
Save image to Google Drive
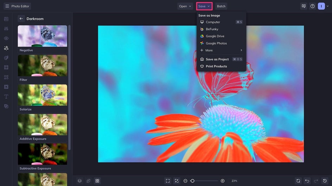221,36
